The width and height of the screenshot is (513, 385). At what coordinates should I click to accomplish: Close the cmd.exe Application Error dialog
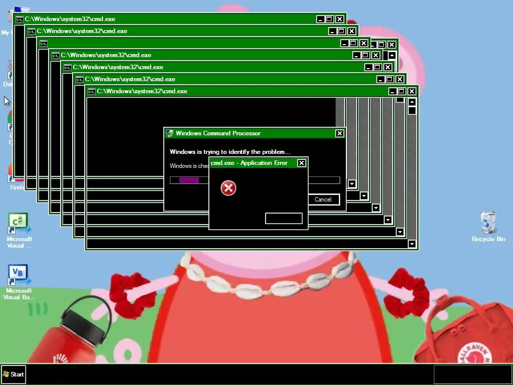(x=301, y=163)
